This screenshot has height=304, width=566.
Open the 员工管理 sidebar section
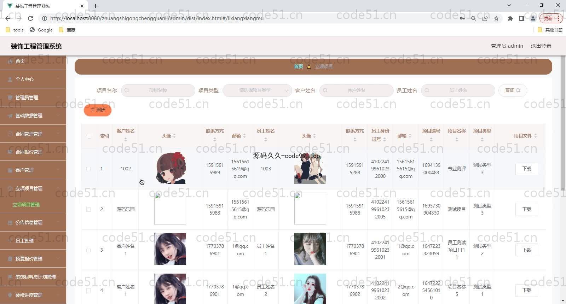(33, 241)
